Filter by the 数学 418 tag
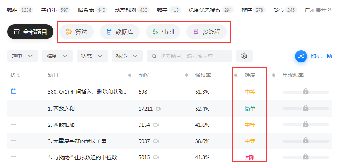 pos(169,10)
